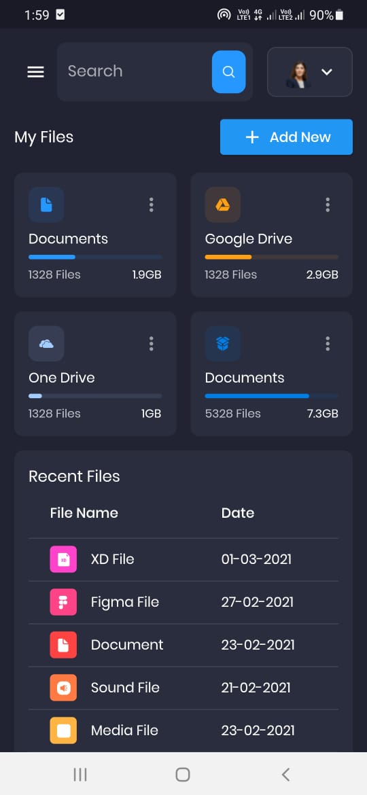
Task: Click the Google Drive card title
Action: pyautogui.click(x=248, y=238)
